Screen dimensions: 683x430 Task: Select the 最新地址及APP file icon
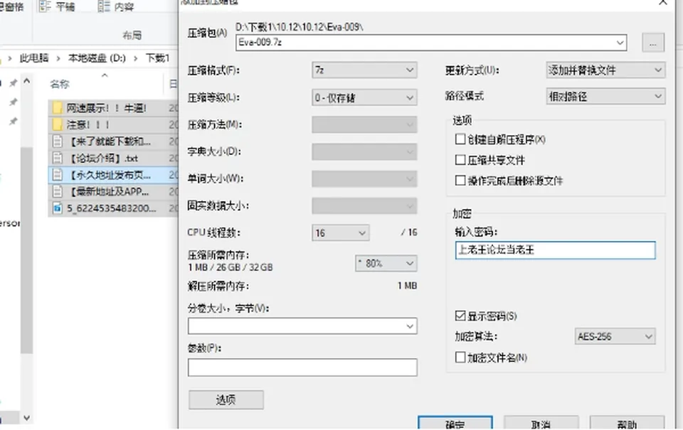click(x=57, y=191)
